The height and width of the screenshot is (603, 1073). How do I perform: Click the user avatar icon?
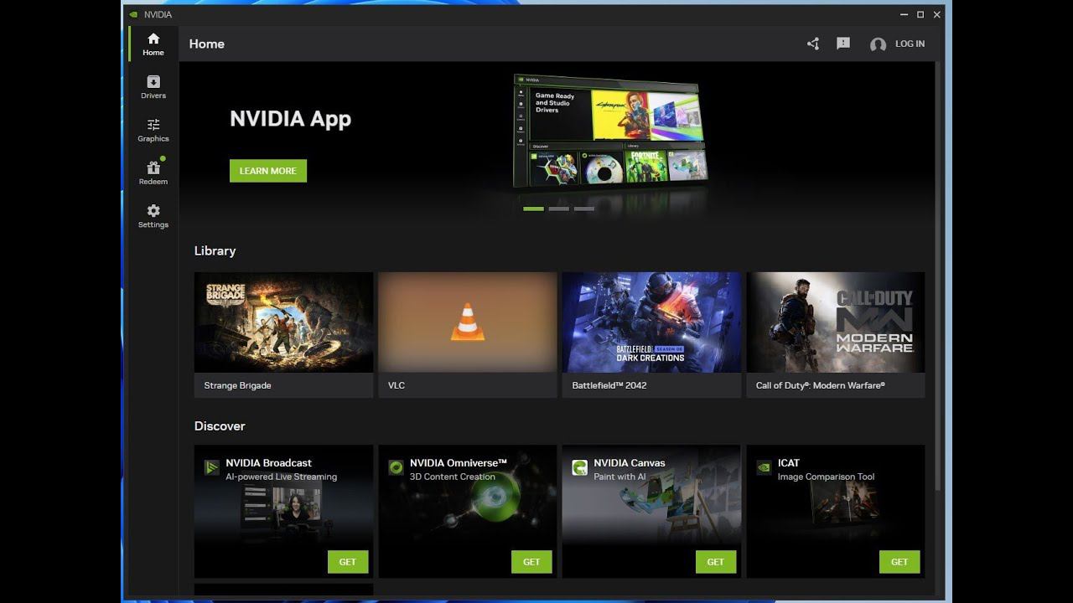tap(878, 44)
